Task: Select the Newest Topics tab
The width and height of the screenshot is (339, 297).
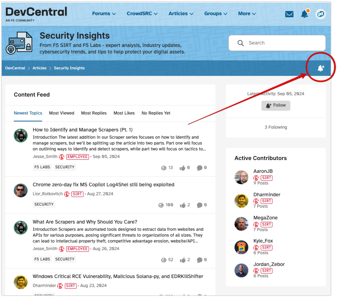Action: tap(28, 113)
